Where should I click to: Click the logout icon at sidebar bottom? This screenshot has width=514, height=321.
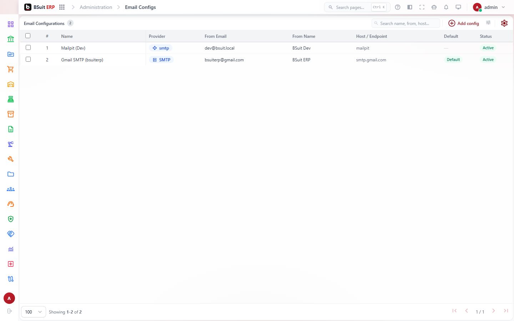10,311
